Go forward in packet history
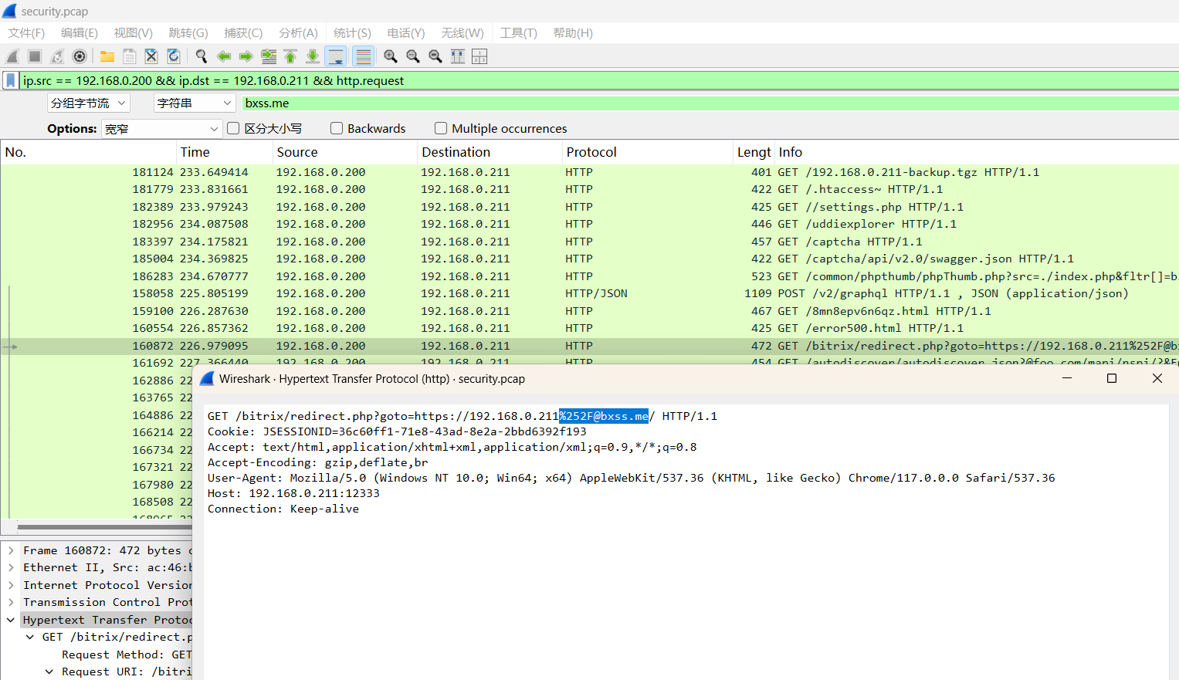 point(246,56)
